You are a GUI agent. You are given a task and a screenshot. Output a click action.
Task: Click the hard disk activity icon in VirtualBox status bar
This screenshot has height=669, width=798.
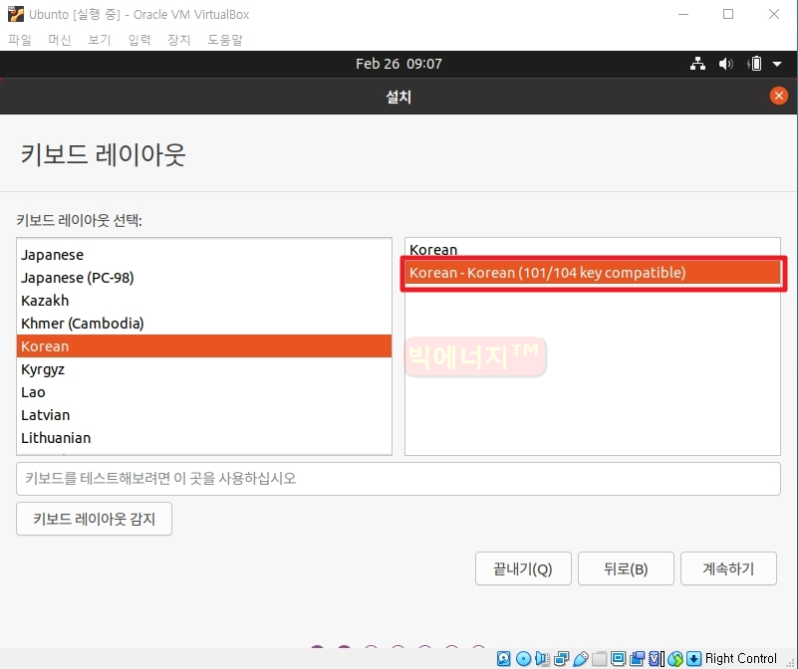[x=504, y=659]
